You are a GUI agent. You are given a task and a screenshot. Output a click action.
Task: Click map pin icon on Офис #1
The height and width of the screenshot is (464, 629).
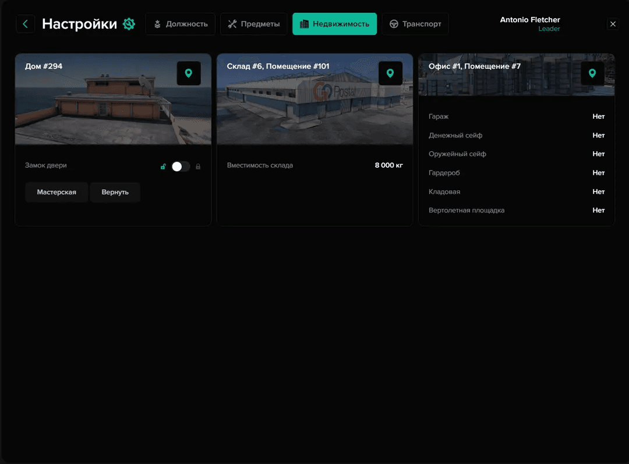(592, 73)
